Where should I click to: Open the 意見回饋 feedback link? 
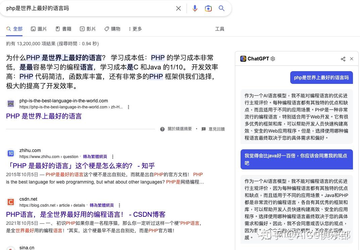(216, 129)
